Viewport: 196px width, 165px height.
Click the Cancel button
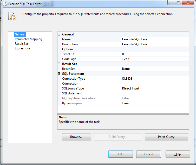click(148, 154)
